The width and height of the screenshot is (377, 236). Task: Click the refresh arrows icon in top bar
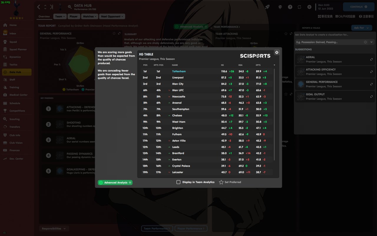click(300, 7)
